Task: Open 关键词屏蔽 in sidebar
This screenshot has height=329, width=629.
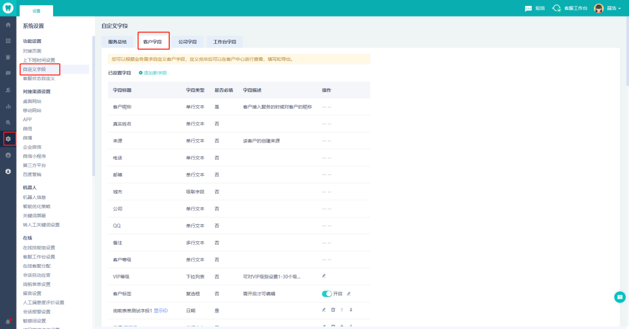Action: 35,216
